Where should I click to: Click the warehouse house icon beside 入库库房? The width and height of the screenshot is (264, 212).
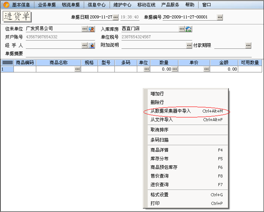188,29
